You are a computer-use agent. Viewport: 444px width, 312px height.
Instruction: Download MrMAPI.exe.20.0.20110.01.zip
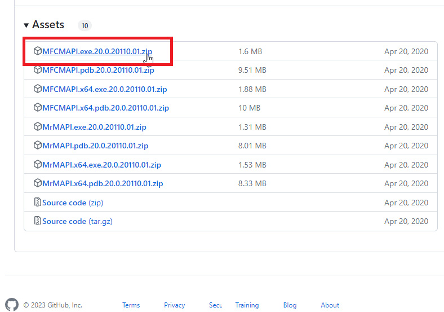pos(94,127)
